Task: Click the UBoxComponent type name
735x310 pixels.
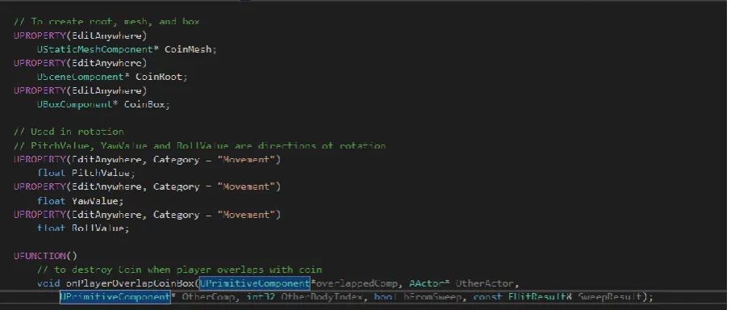Action: point(74,104)
